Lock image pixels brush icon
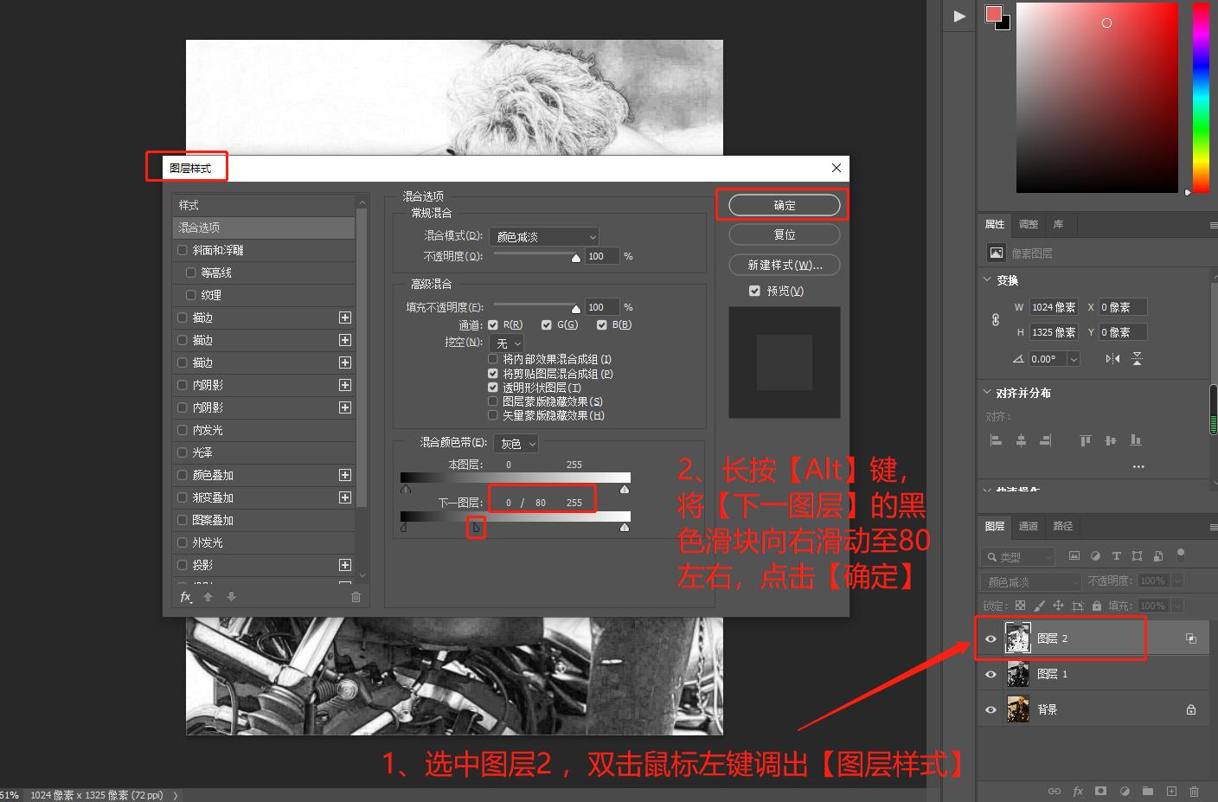 pyautogui.click(x=1040, y=606)
